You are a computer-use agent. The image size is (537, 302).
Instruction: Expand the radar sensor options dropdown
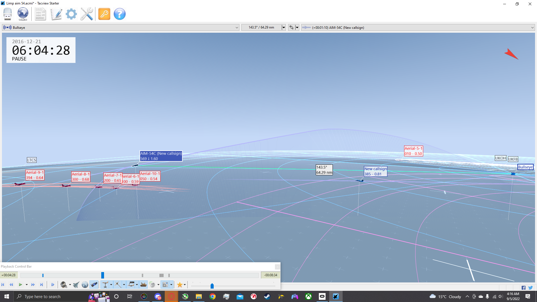[158, 285]
